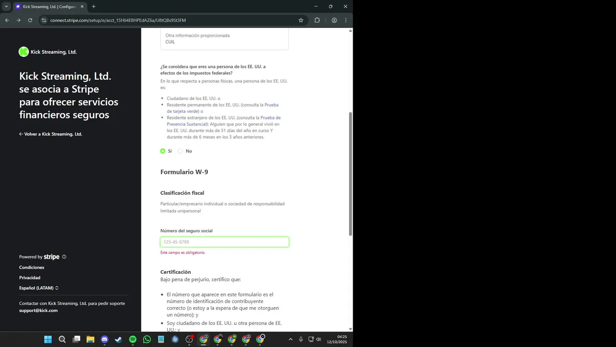Close the Kick Streaming browser tab

(82, 7)
